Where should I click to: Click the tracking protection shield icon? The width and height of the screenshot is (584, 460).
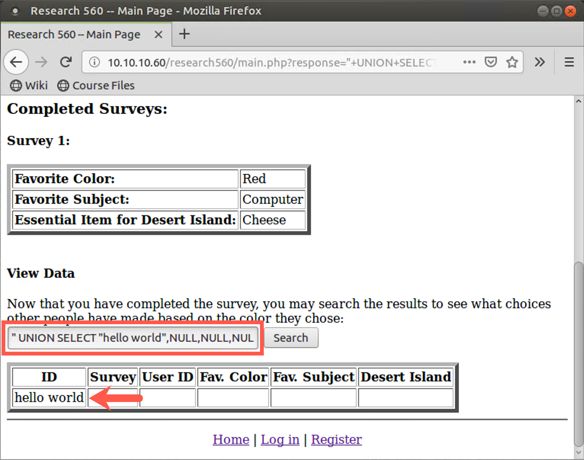(x=491, y=62)
